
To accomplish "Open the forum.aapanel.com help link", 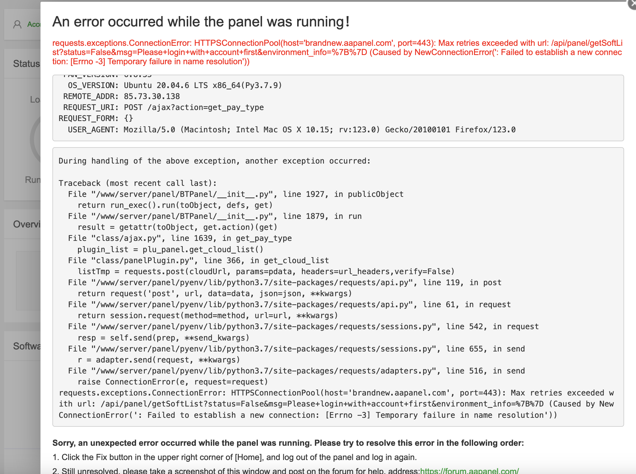I will point(469,471).
